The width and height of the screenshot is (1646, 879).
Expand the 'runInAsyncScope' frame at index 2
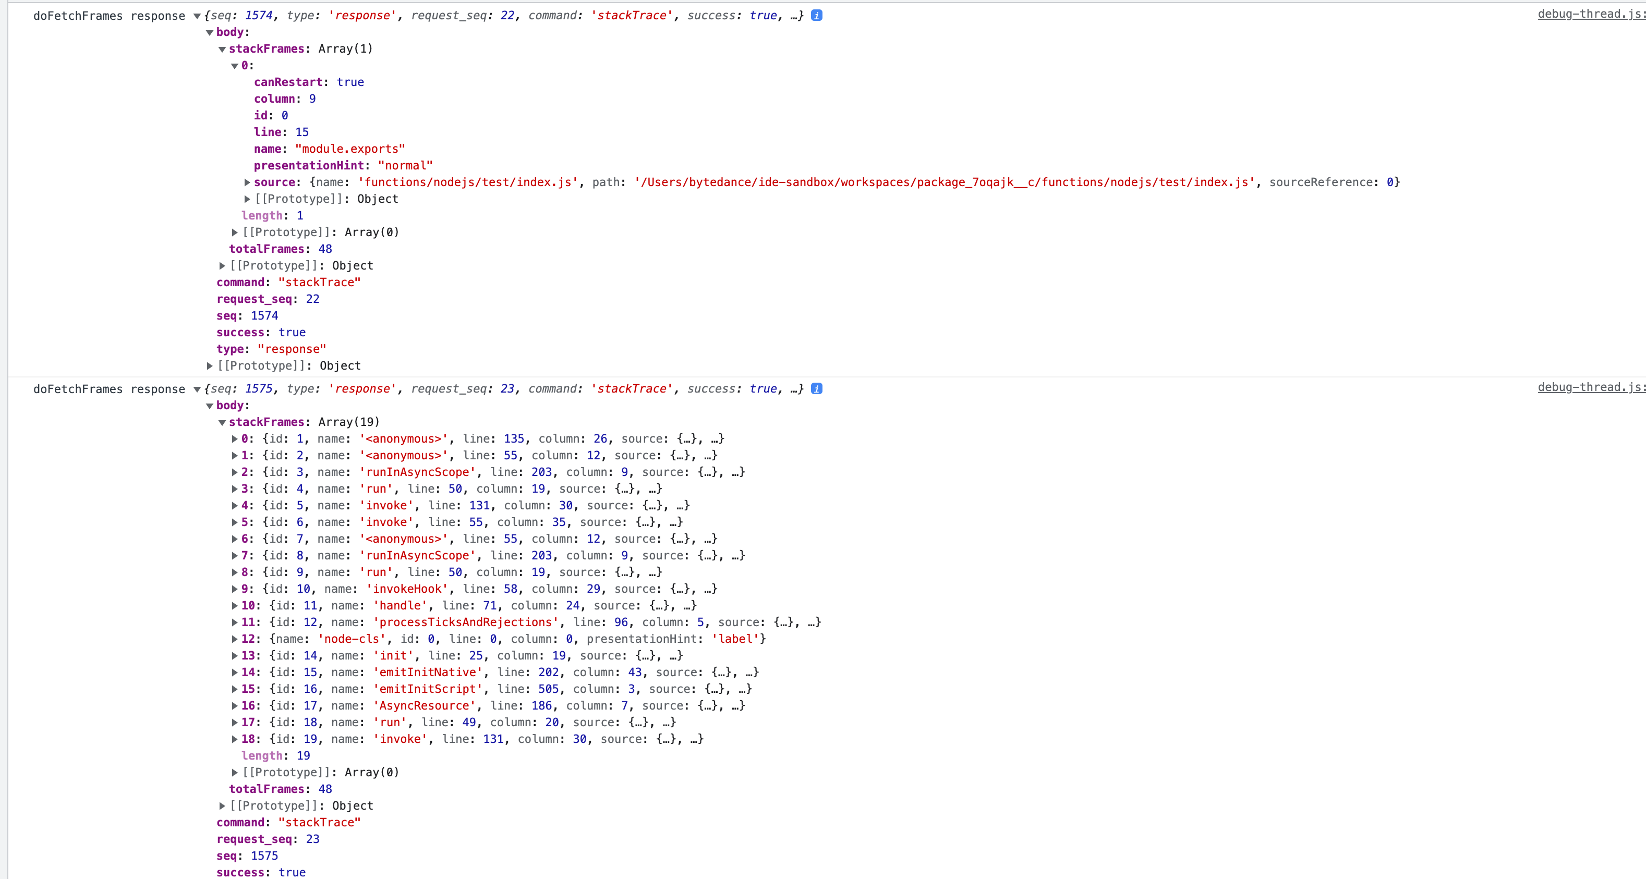tap(235, 472)
